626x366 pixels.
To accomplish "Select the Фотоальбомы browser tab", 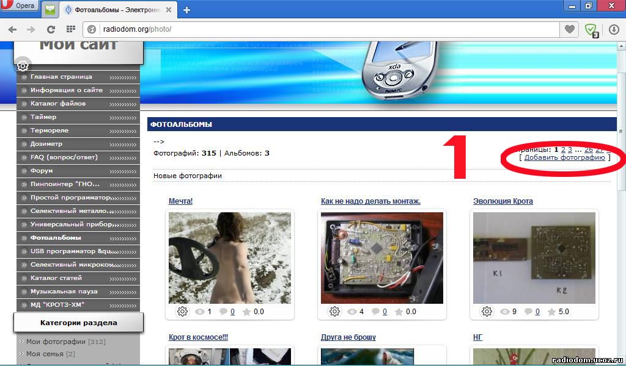I will click(118, 10).
